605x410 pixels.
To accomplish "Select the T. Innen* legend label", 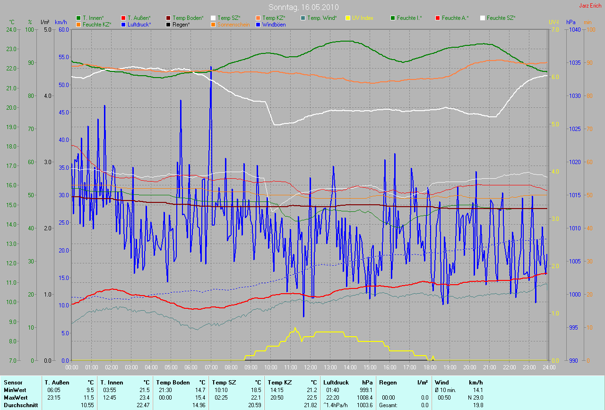I will pos(93,18).
